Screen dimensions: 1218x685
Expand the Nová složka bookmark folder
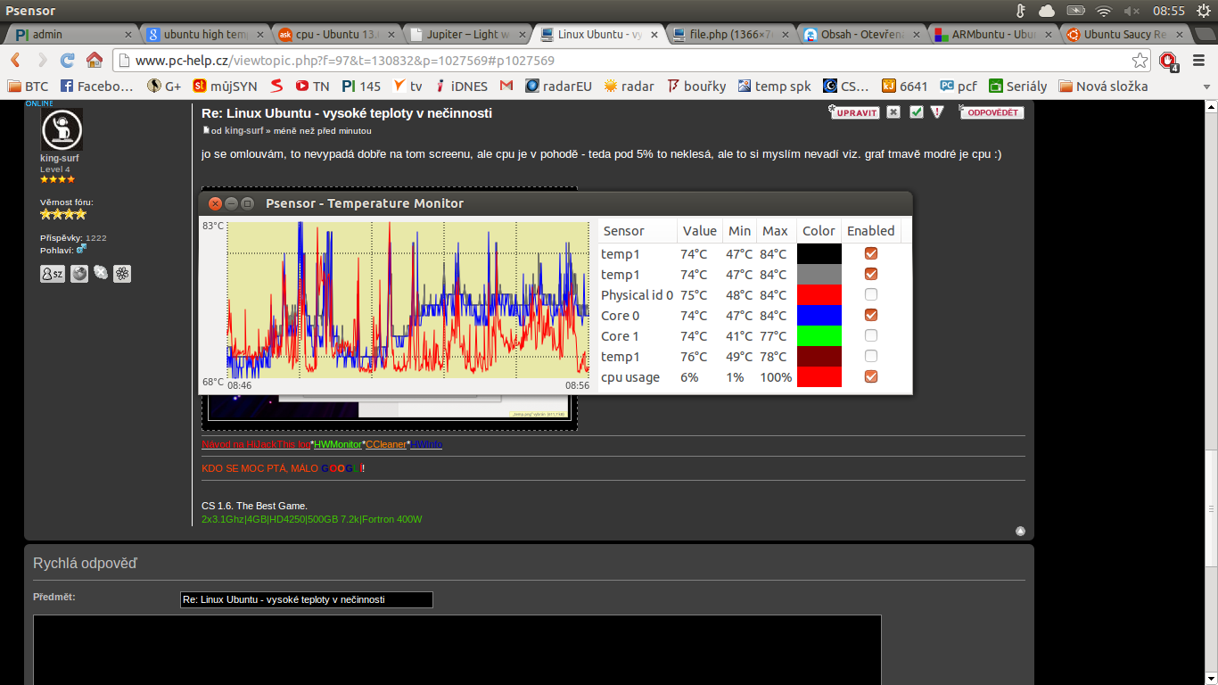coord(1103,87)
